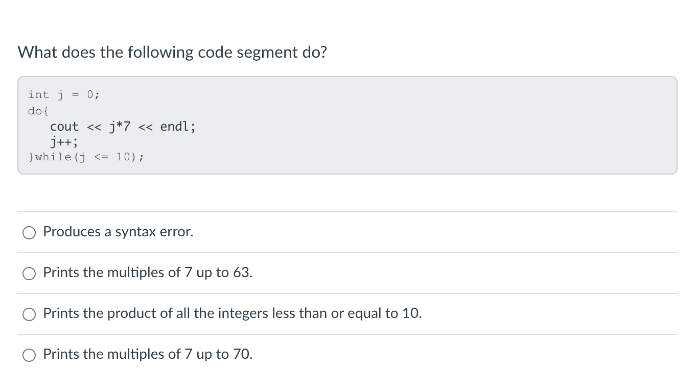Click the "endl" keyword in the code
The height and width of the screenshot is (392, 696).
(x=175, y=126)
